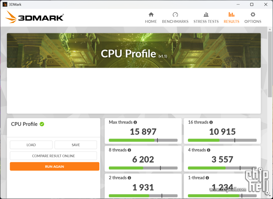Click info icon next to 2 threads

click(x=129, y=178)
